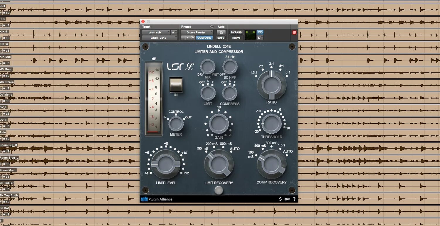Image resolution: width=440 pixels, height=226 pixels.
Task: Toggle the channel link button
Action: [260, 32]
